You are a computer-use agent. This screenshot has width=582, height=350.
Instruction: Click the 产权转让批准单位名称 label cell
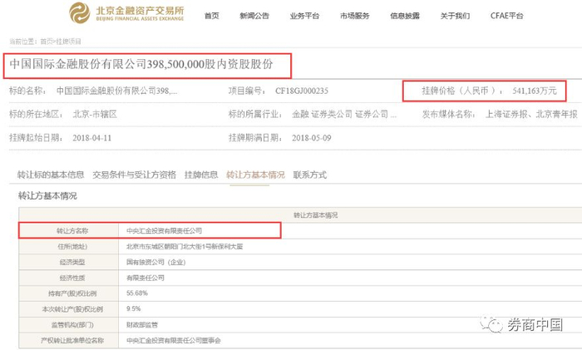point(69,340)
